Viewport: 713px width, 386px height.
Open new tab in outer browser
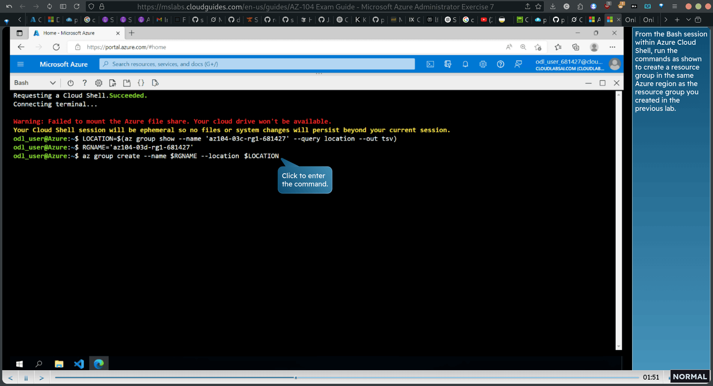[677, 20]
